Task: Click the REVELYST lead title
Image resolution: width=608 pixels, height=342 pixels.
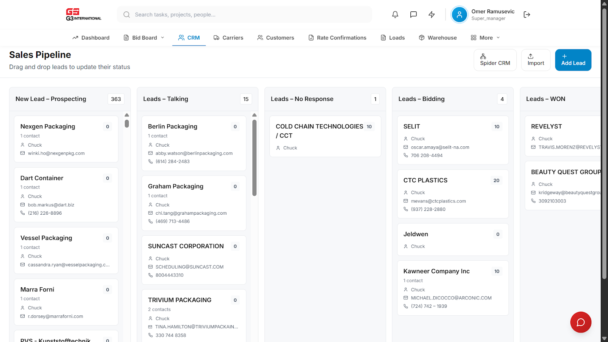Action: 546,127
